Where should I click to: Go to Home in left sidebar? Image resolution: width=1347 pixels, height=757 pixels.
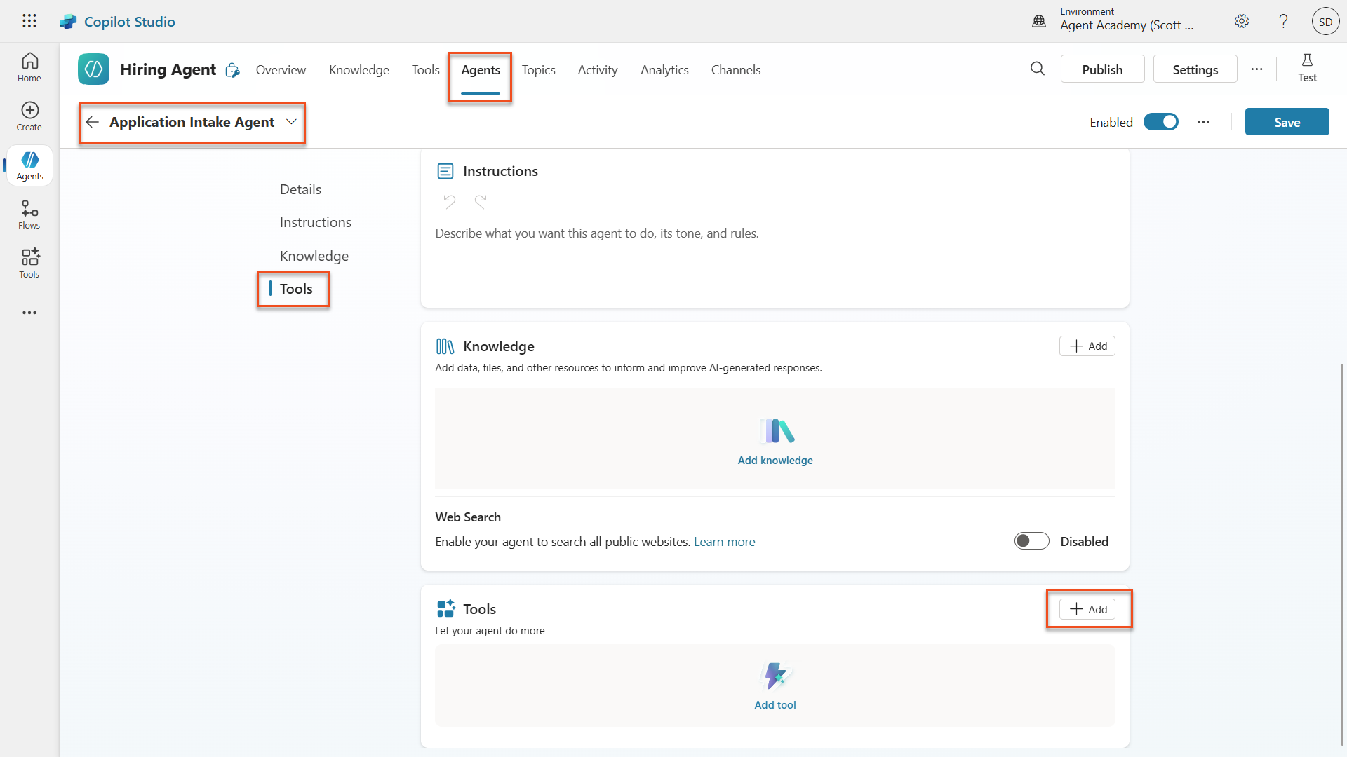(29, 67)
